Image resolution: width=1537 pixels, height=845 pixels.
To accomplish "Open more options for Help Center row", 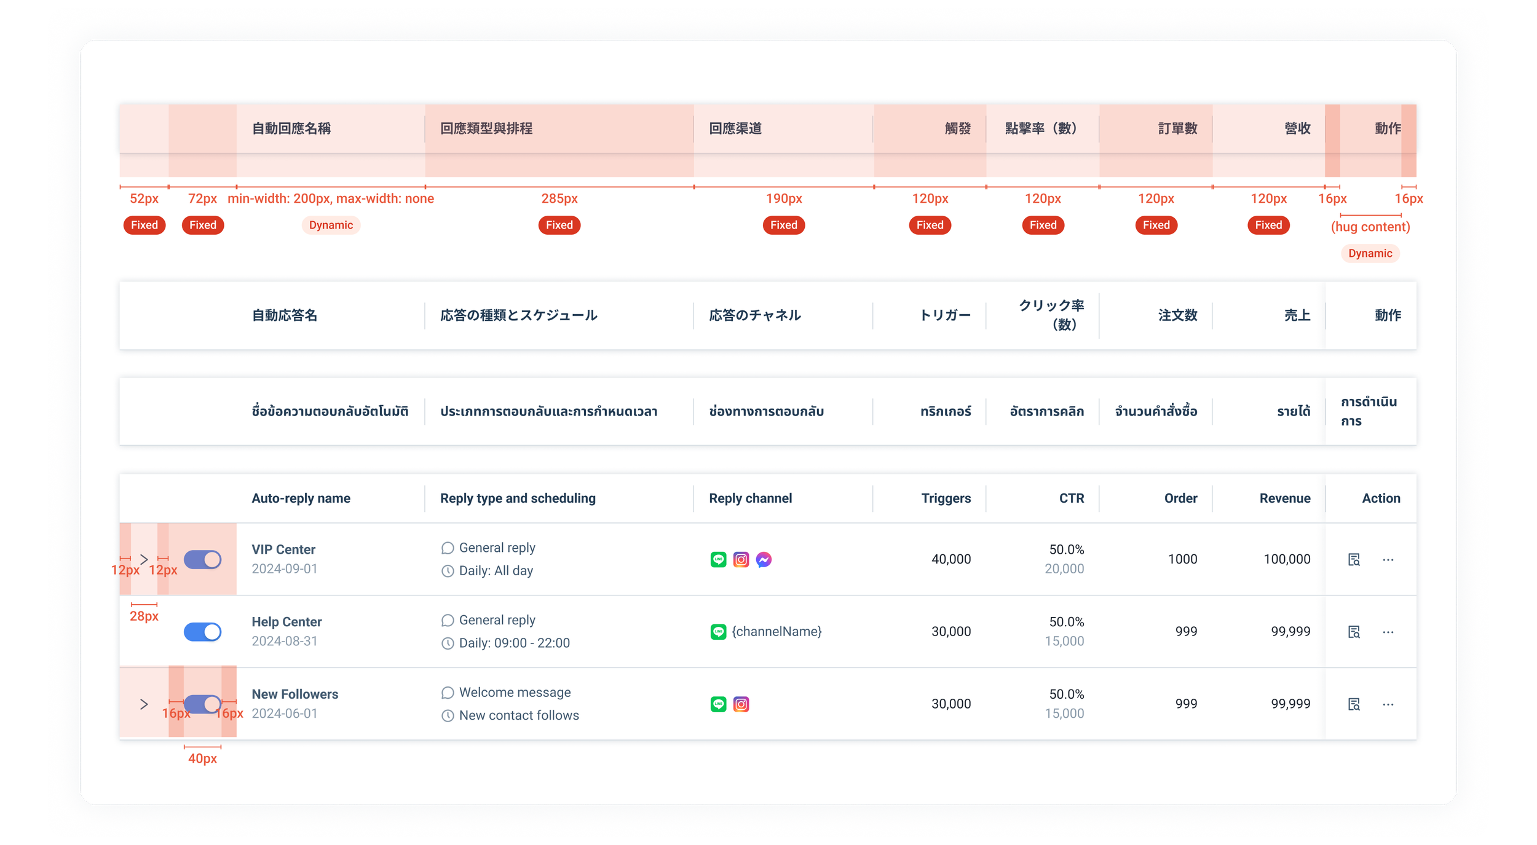I will point(1388,632).
